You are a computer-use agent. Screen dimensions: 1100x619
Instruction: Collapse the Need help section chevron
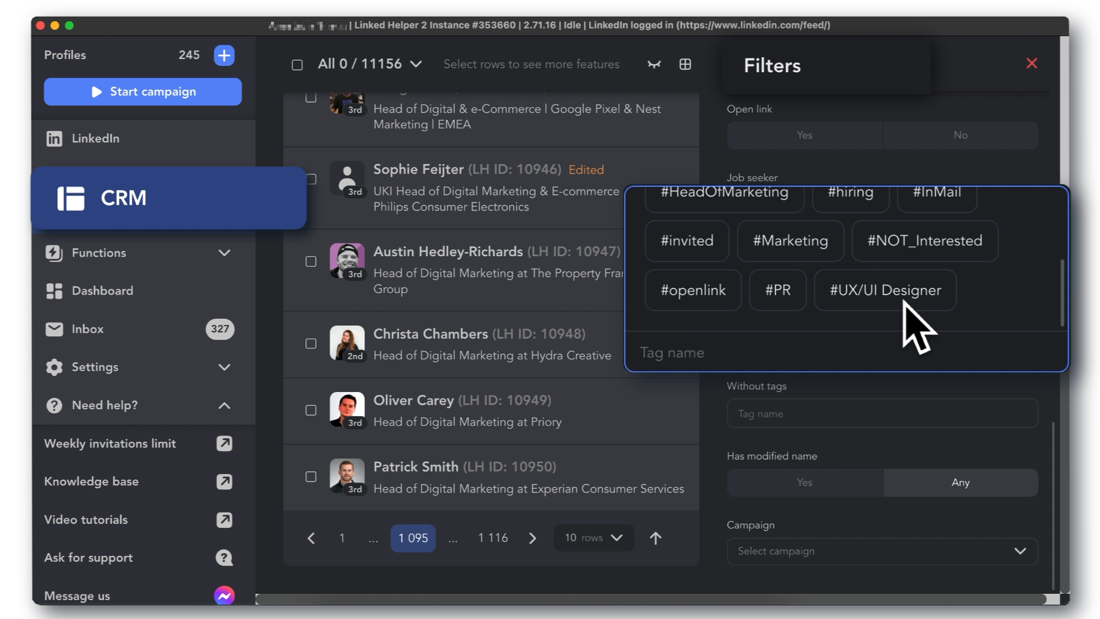[x=224, y=406]
